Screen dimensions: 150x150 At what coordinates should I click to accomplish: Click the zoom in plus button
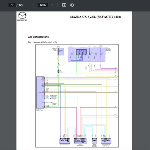coord(53,5)
